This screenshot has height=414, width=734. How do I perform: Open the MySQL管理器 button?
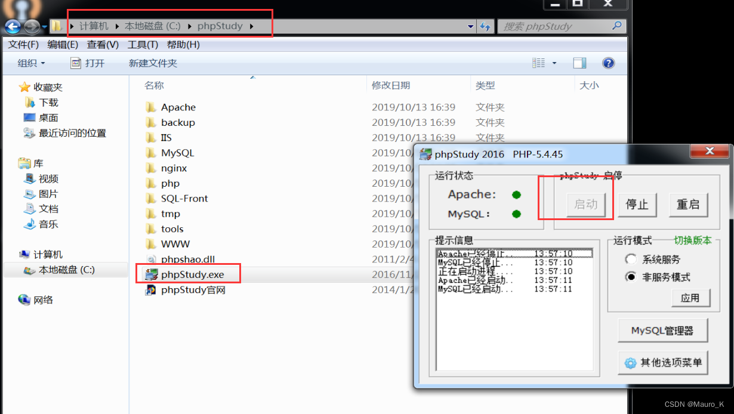point(663,330)
